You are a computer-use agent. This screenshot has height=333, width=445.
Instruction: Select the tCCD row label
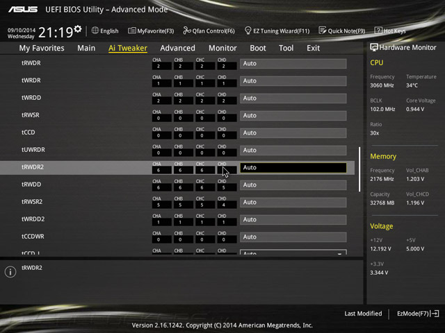point(29,133)
